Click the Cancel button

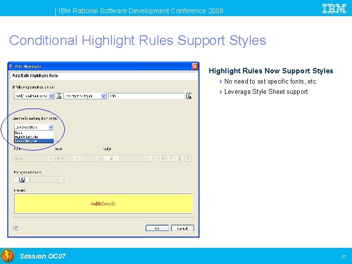(x=182, y=228)
